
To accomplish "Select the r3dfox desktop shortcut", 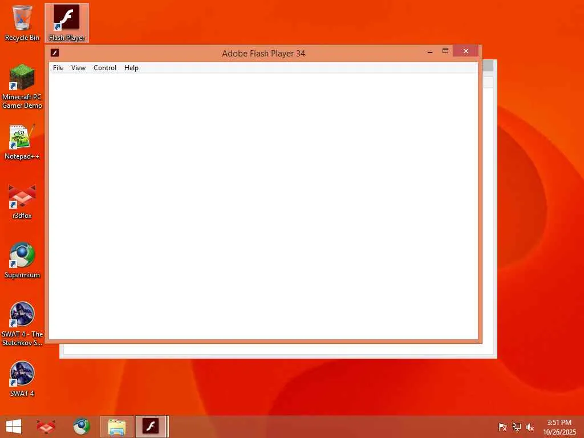I will pyautogui.click(x=22, y=201).
